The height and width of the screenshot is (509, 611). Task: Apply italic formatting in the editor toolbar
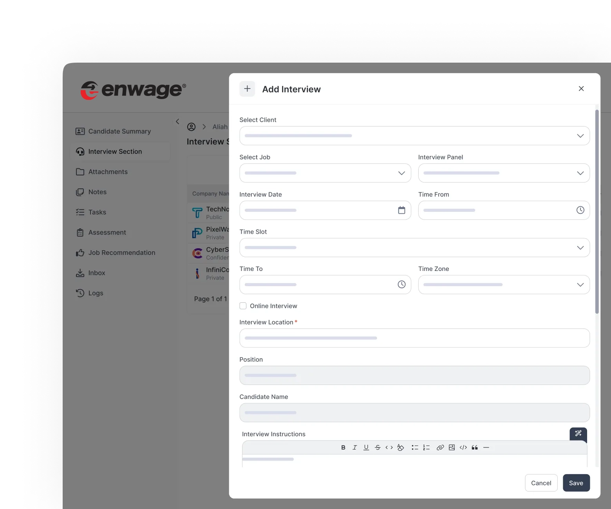tap(355, 447)
